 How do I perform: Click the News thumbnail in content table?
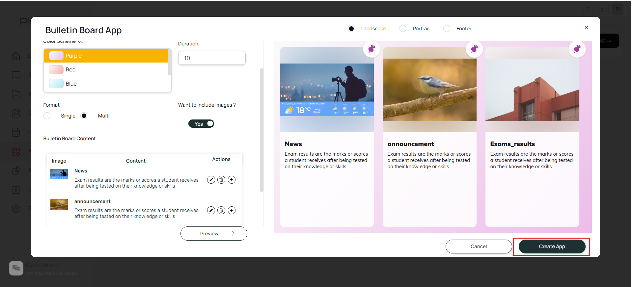(x=59, y=174)
